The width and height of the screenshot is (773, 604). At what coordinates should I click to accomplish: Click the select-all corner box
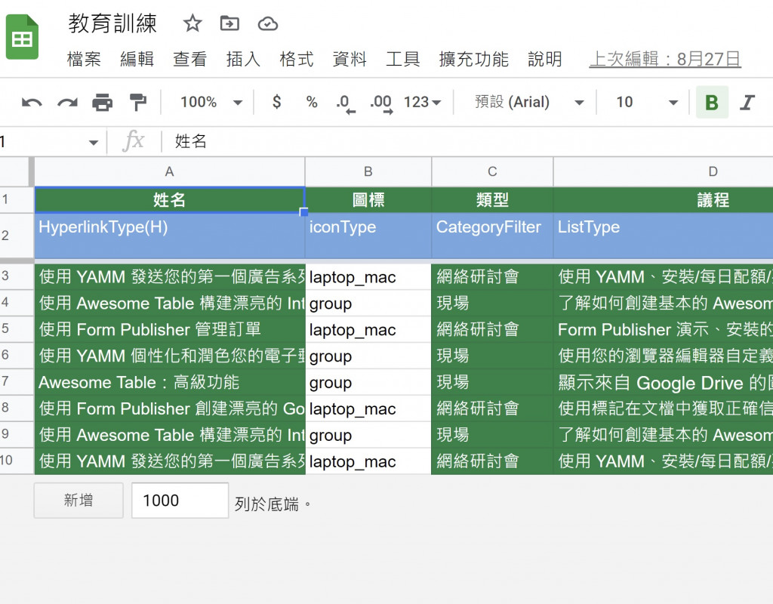[17, 171]
